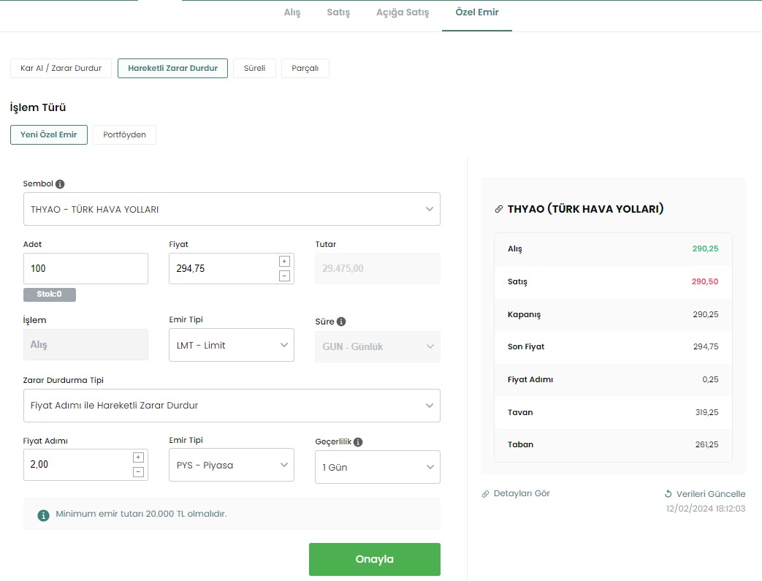Click the THYAO (TÜRK HAVA YOLLARI) heading
The height and width of the screenshot is (581, 762).
[586, 209]
